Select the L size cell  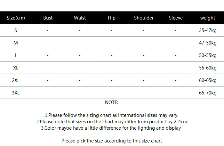coord(16,55)
